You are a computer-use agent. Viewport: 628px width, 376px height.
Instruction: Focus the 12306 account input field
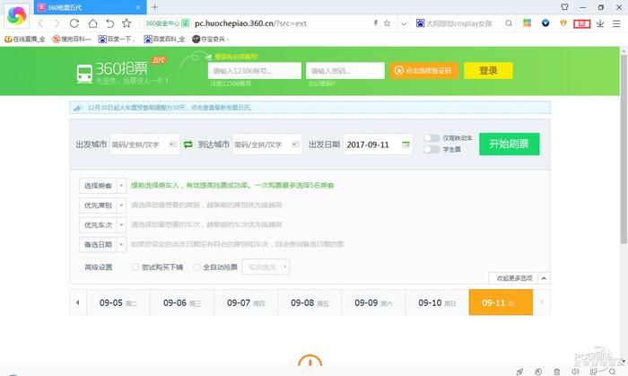pos(254,71)
